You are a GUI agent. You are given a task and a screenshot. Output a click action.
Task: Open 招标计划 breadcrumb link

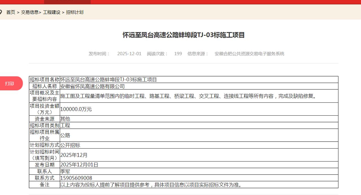click(75, 12)
